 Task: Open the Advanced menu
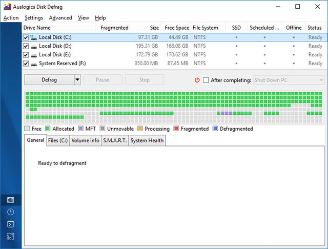click(x=60, y=18)
